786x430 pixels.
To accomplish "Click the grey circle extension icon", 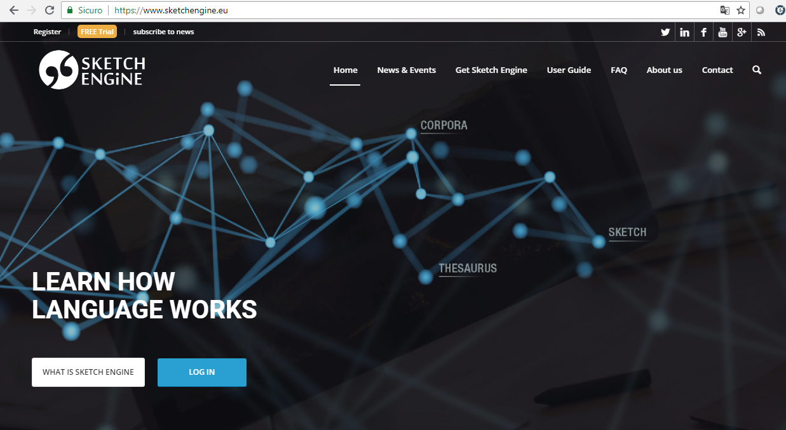I will pyautogui.click(x=760, y=10).
